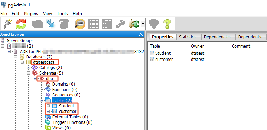This screenshot has width=267, height=130.
Task: Open the Help menu
Action: [77, 14]
